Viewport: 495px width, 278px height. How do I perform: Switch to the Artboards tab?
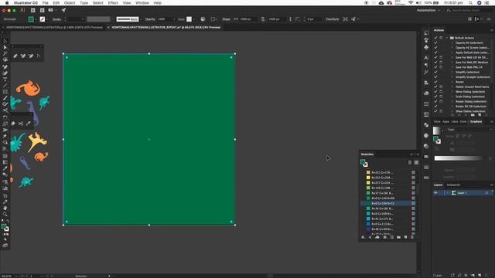(x=453, y=185)
